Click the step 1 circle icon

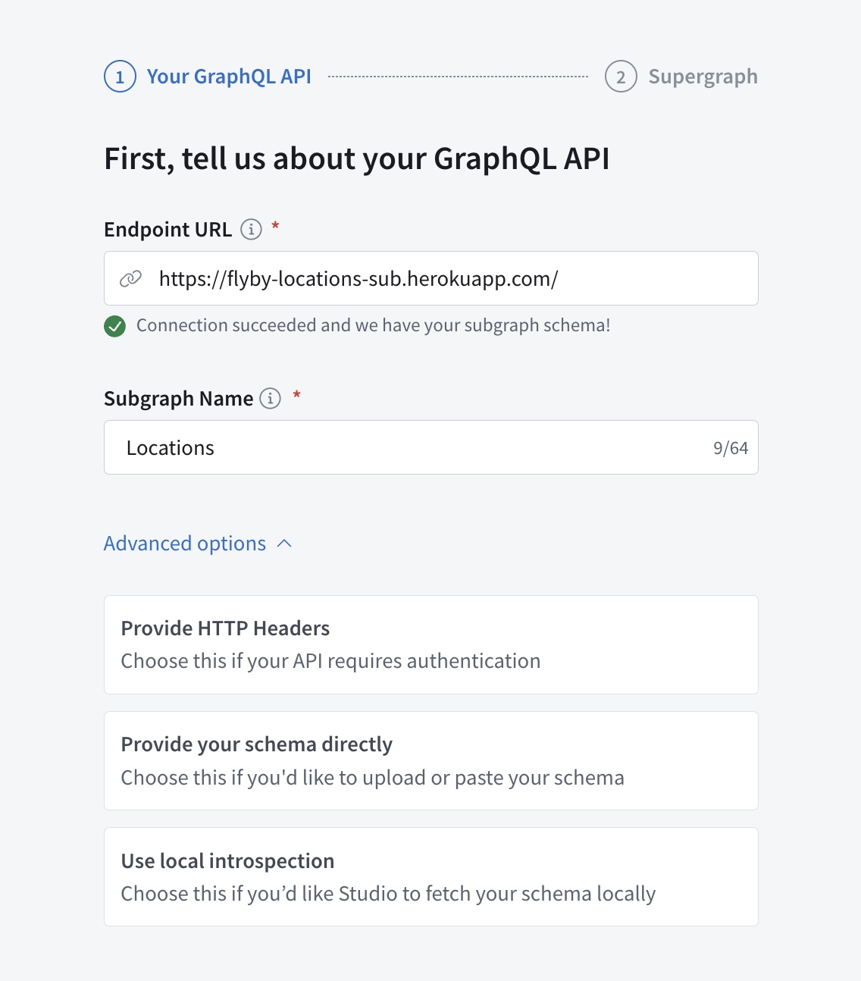coord(119,77)
